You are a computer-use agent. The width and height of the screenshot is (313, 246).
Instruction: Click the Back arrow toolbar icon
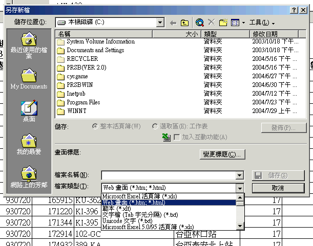coord(173,23)
